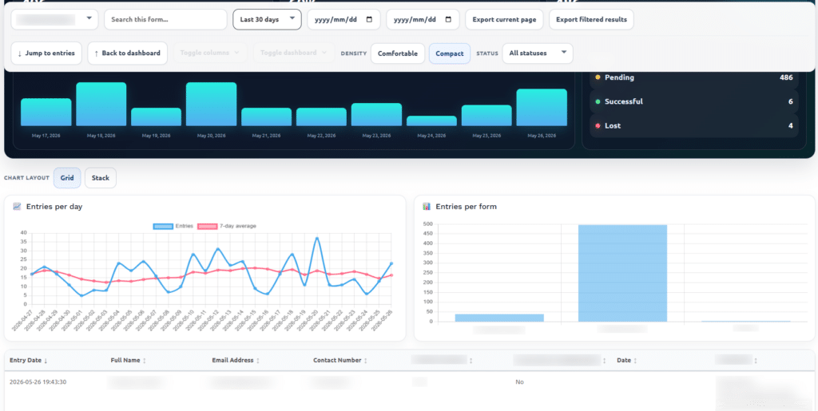Click tallest bar in Entries per form
This screenshot has width=818, height=411.
point(622,273)
